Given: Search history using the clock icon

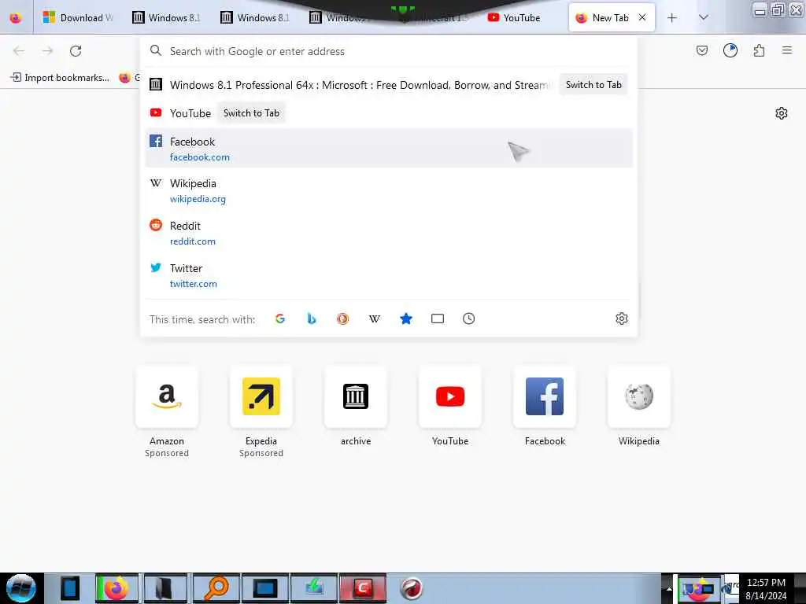Looking at the screenshot, I should [x=469, y=319].
